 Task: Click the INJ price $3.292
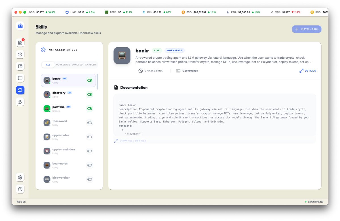[157, 12]
